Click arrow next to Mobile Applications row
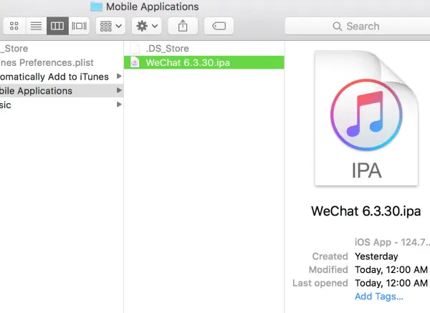Viewport: 430px width, 313px height. [119, 90]
